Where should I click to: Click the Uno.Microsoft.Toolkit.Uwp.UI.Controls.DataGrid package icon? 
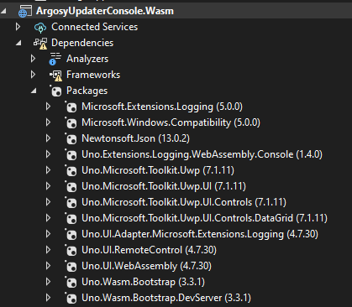tap(71, 218)
